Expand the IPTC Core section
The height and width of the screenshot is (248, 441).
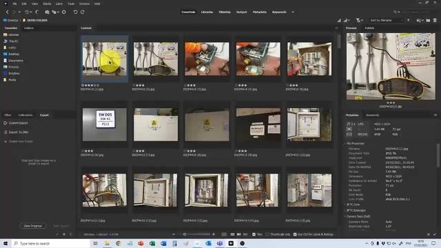click(x=352, y=205)
